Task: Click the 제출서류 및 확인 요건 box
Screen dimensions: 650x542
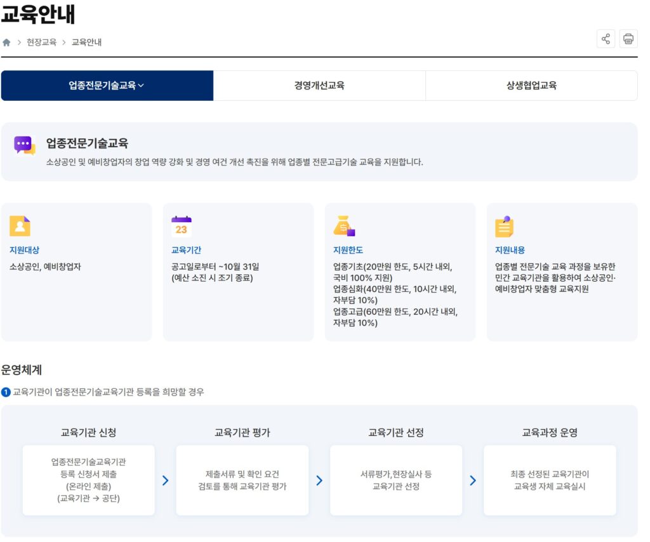Action: [x=242, y=480]
